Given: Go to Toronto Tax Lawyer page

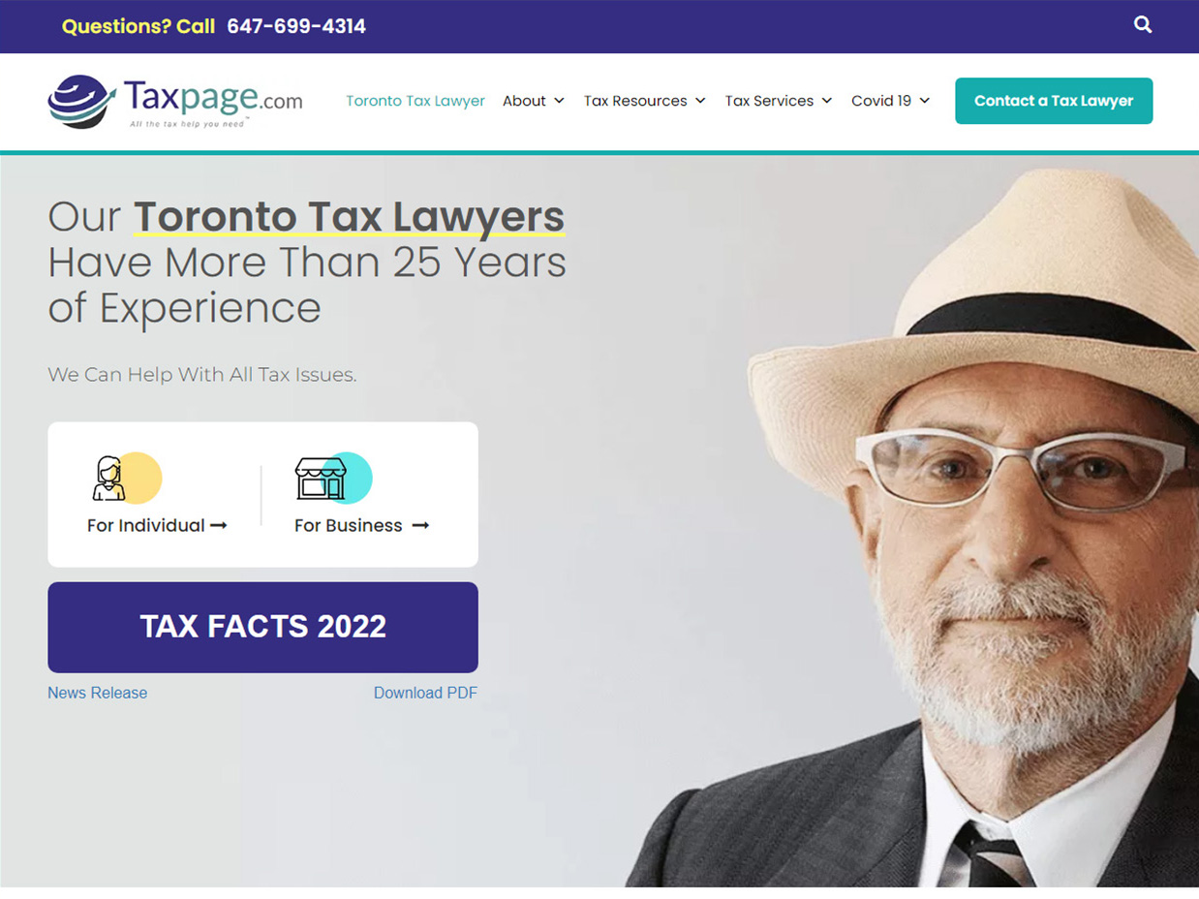Looking at the screenshot, I should click(x=415, y=101).
